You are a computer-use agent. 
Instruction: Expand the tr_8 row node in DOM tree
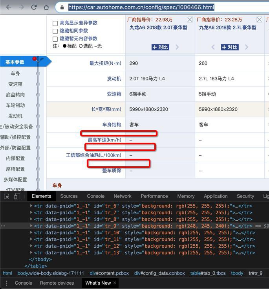tap(31, 219)
